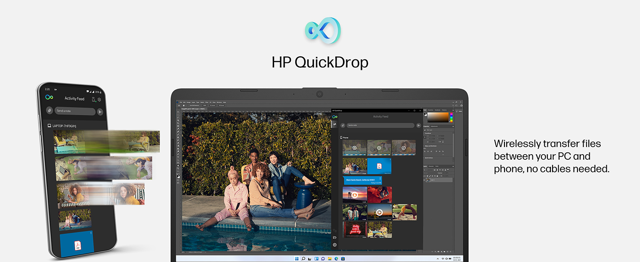Open the Windows Start menu
Screen dimensions: 640x262
point(297,259)
